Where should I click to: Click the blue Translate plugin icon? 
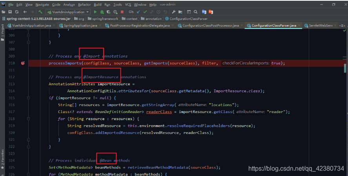[204, 12]
